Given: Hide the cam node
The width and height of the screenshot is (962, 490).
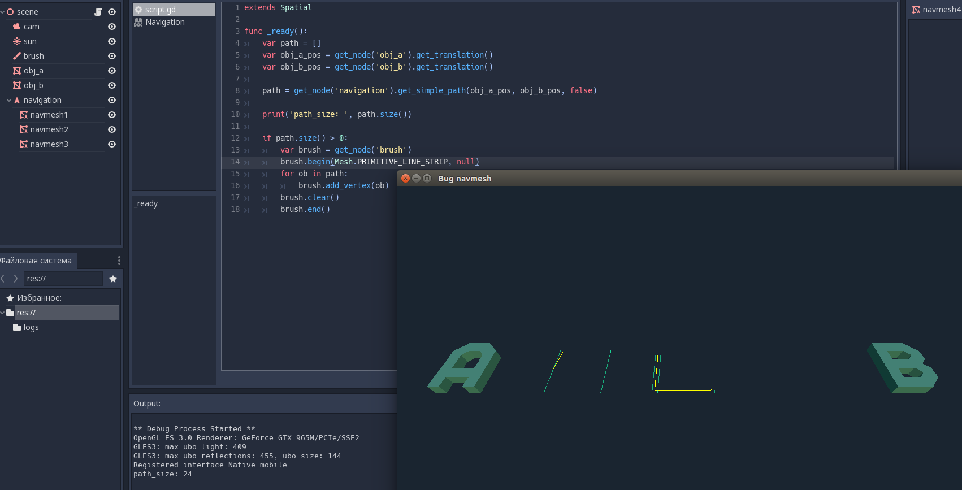Looking at the screenshot, I should pyautogui.click(x=112, y=27).
